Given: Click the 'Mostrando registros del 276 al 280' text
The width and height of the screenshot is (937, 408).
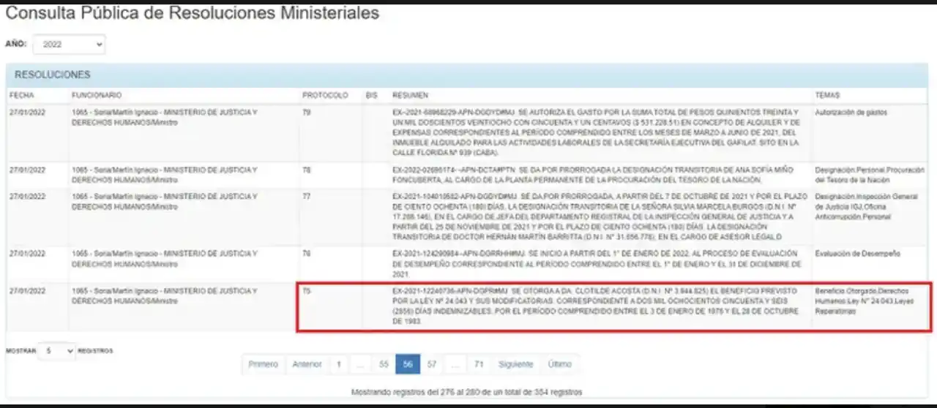Looking at the screenshot, I should 467,392.
